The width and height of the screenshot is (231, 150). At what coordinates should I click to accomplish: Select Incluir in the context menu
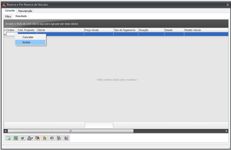click(30, 42)
